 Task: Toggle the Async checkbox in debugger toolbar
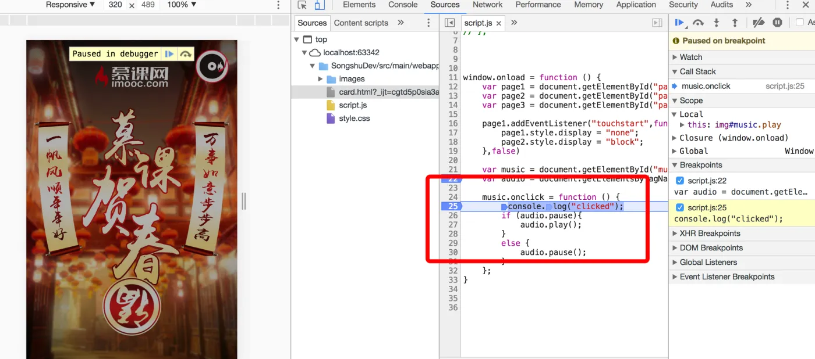[x=800, y=23]
